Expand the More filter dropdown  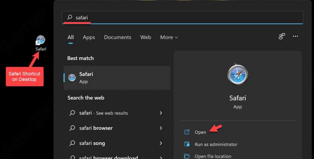[169, 37]
